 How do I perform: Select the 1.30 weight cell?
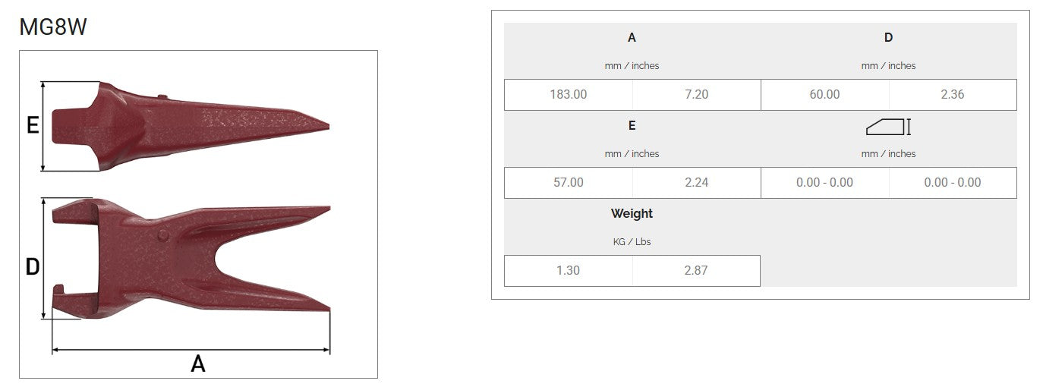(568, 271)
